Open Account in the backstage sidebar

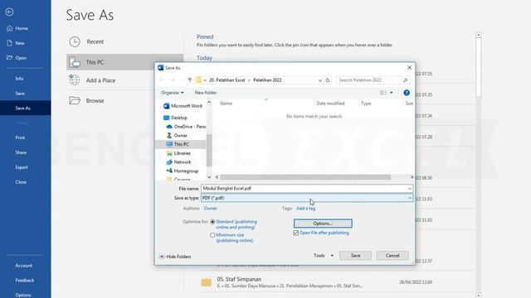(x=24, y=266)
